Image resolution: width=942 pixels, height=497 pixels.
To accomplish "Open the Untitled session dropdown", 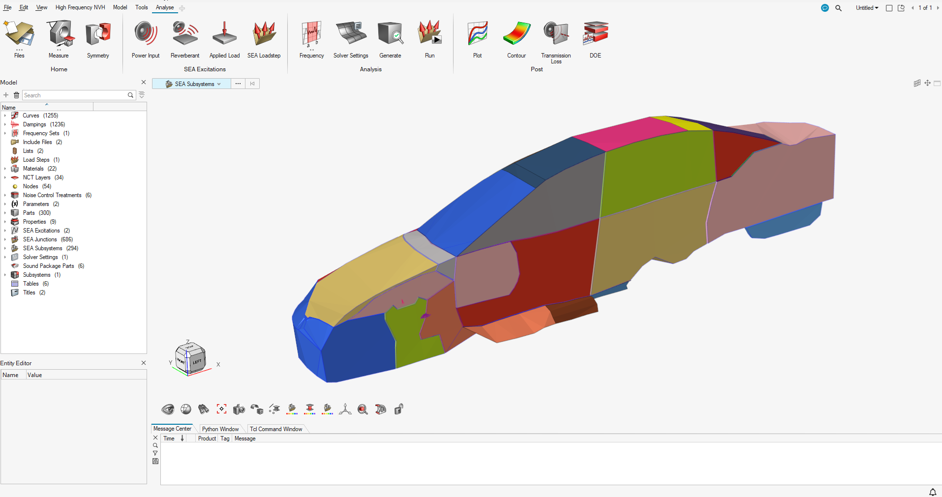I will click(866, 7).
